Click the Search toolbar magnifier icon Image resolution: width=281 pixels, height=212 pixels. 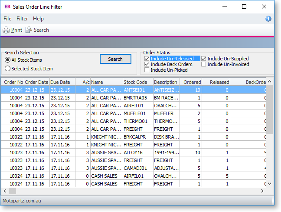click(29, 30)
